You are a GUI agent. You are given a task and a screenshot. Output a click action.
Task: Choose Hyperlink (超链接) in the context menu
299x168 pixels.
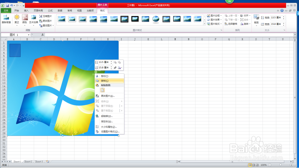pos(109,116)
